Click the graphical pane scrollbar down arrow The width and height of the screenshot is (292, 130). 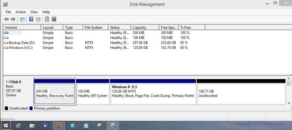tap(289, 103)
